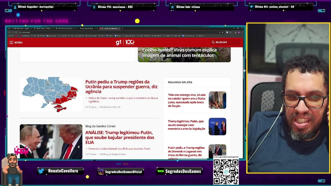The height and width of the screenshot is (186, 331).
Task: Click Último PIX: maxvianna text
Action: click(x=115, y=7)
